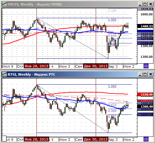Select the 1406.80 level label in RTSI
The height and width of the screenshot is (143, 155).
point(145,103)
